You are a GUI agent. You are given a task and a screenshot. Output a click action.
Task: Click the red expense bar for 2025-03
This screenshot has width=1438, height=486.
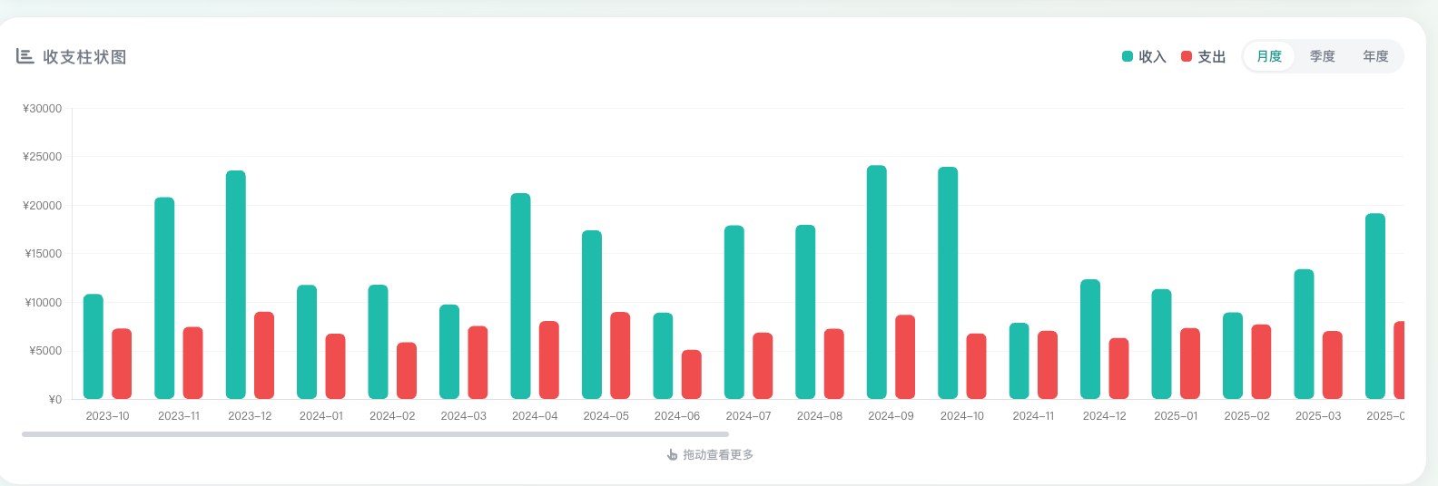(1333, 364)
